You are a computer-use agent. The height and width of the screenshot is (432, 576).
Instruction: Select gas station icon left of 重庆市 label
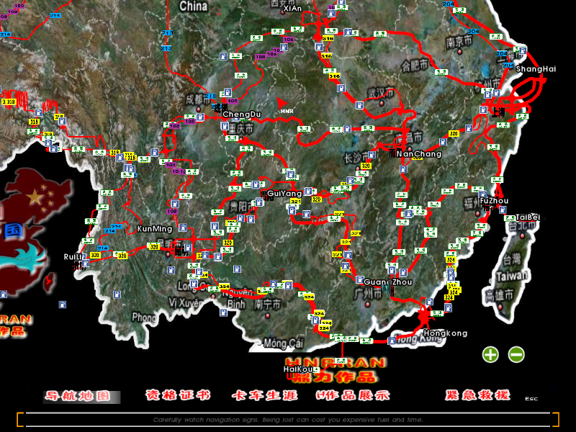(x=225, y=126)
